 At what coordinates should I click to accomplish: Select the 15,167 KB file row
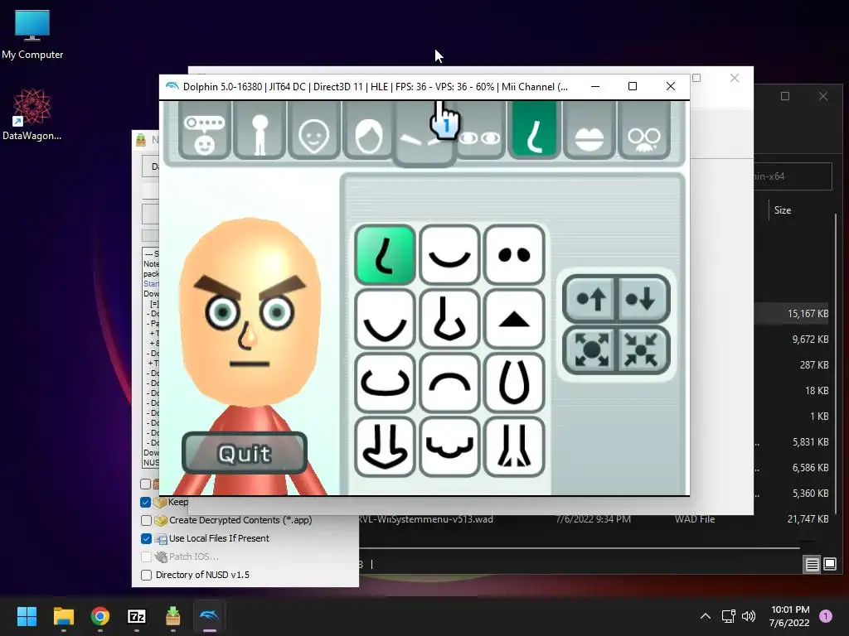792,314
